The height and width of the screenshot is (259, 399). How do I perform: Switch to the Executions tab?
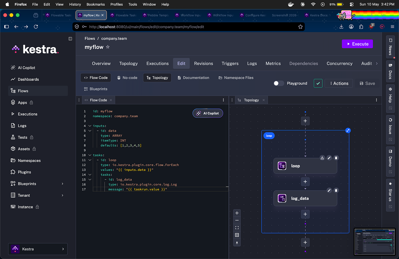(158, 63)
